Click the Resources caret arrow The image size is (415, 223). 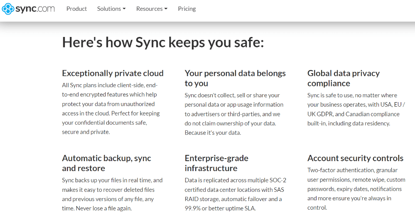166,9
